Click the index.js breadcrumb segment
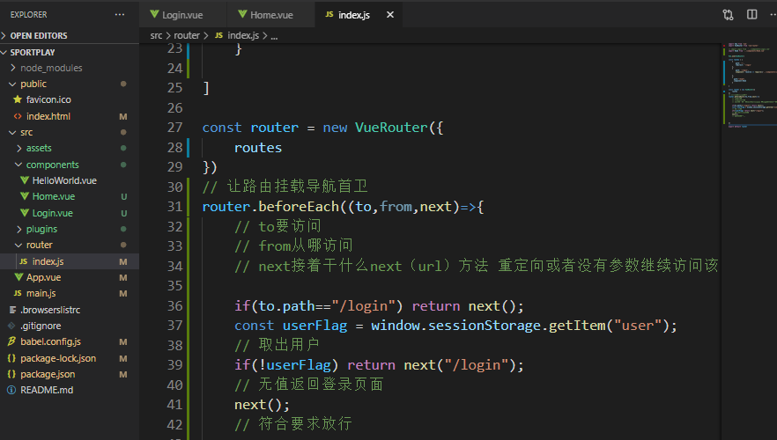The image size is (777, 440). [x=243, y=35]
